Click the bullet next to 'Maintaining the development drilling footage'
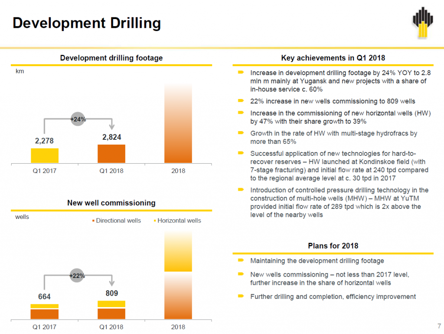This screenshot has width=444, height=334. point(240,261)
